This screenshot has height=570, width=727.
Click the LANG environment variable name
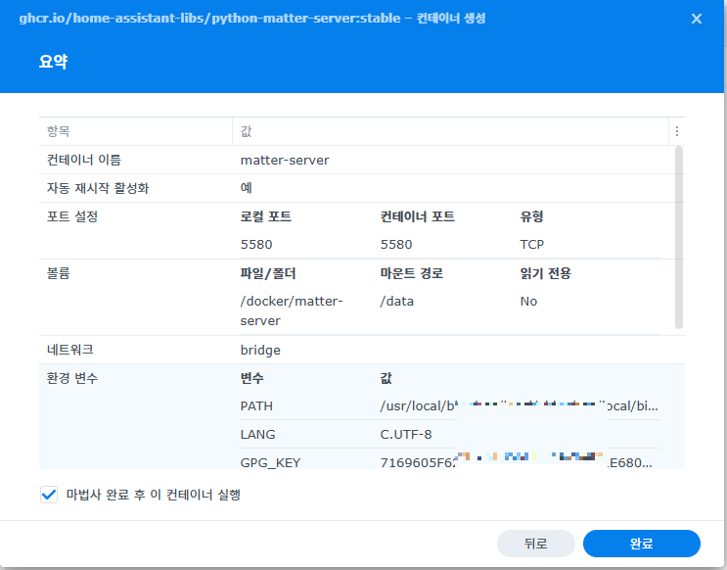tap(257, 435)
